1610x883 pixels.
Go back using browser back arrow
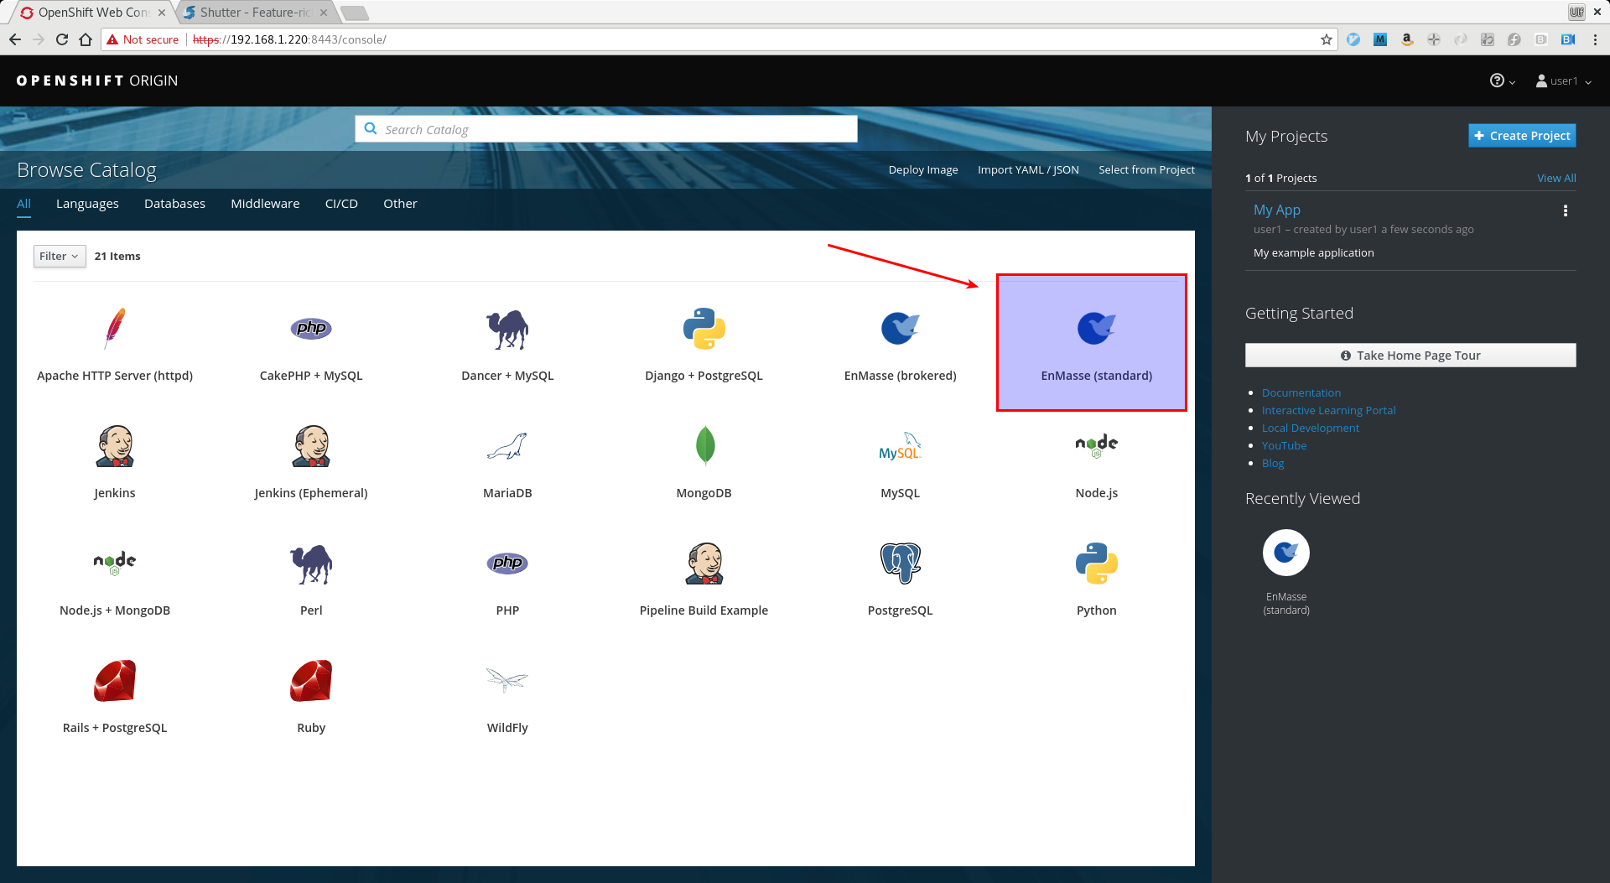[x=15, y=39]
